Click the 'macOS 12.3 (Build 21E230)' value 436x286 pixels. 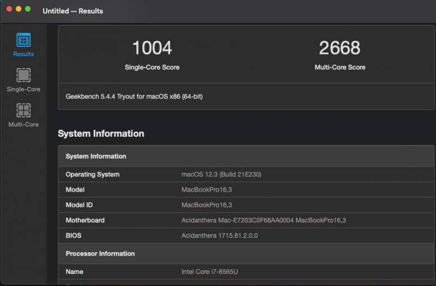[x=221, y=174]
